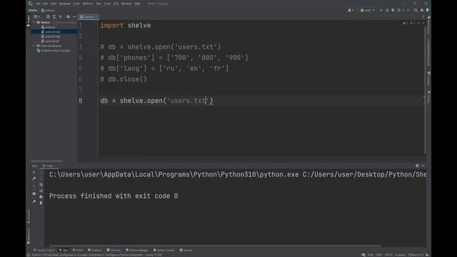The height and width of the screenshot is (257, 457).
Task: Click the line 6 fold end marker
Action: 98,79
